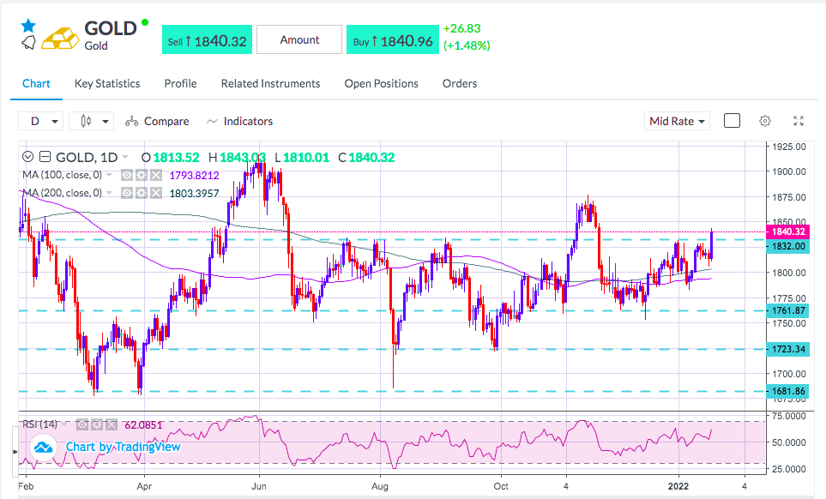Click the Buy 1840.96 button
This screenshot has width=826, height=499.
coord(393,40)
